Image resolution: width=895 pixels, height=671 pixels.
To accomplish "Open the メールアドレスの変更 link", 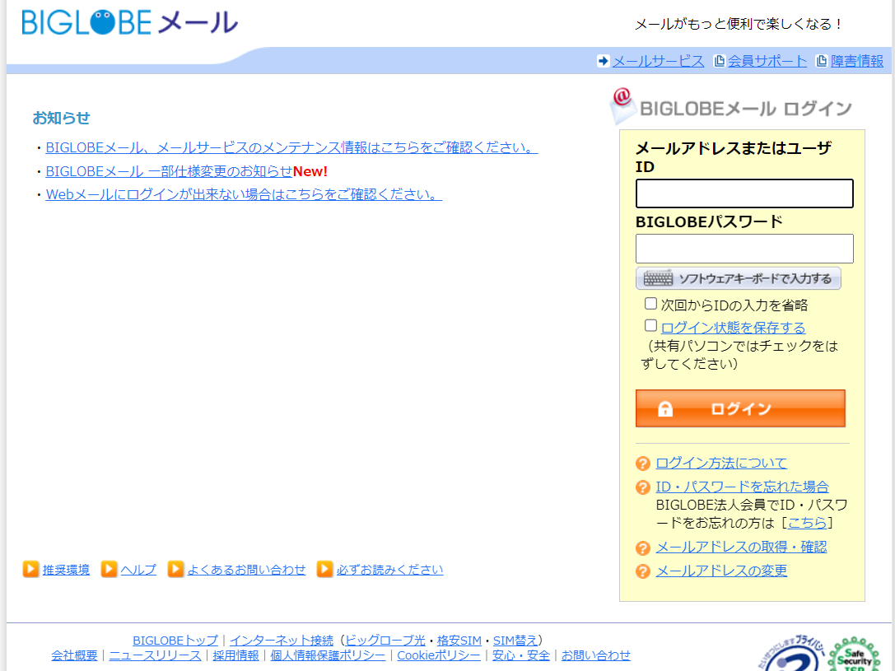I will [721, 571].
